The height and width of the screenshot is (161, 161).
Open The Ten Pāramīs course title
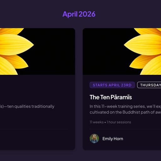(111, 97)
